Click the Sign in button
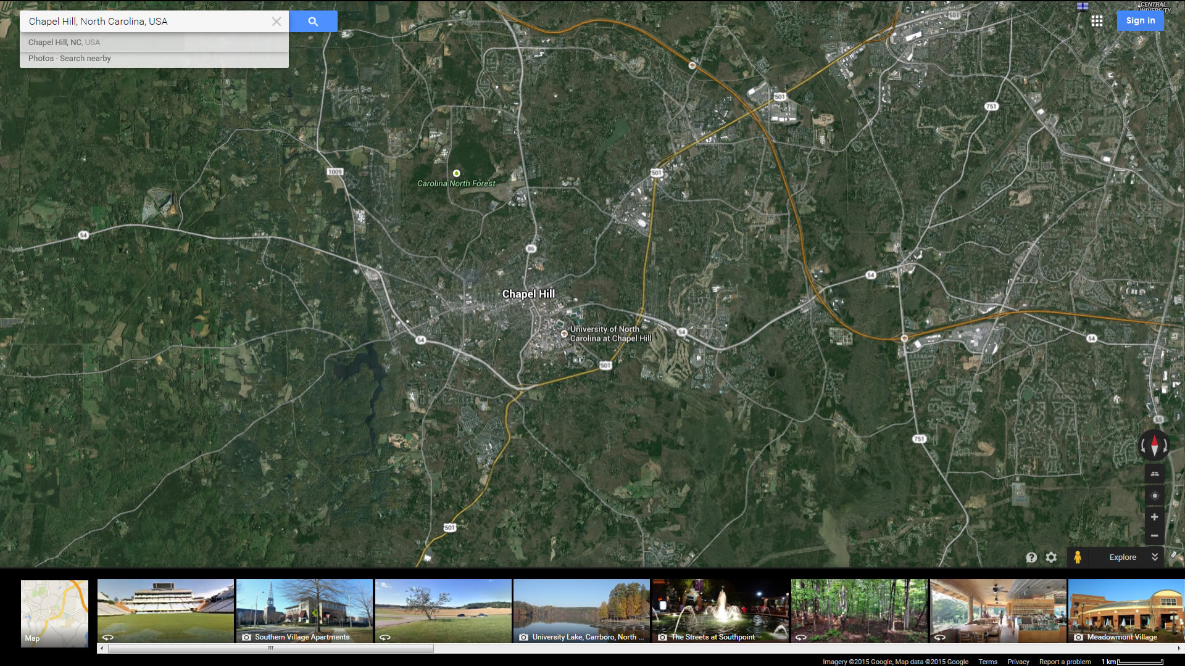Viewport: 1185px width, 666px height. [1140, 21]
